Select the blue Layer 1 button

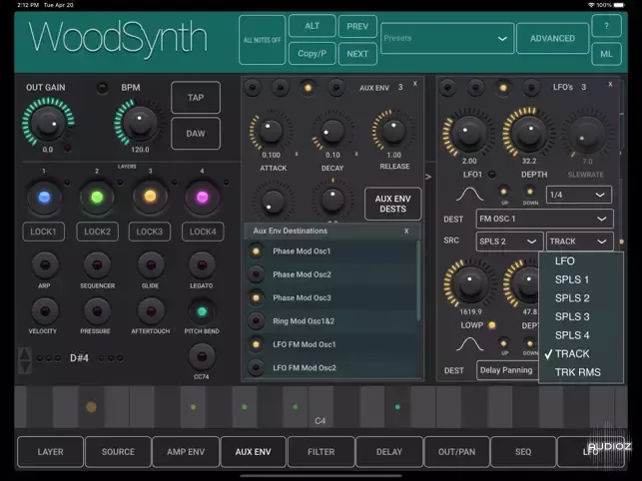coord(44,198)
